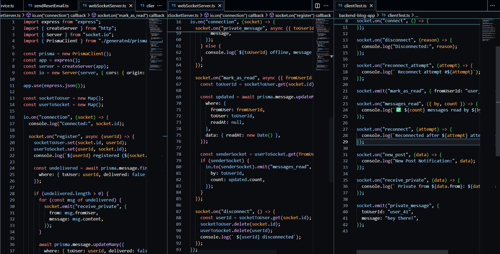Image resolution: width=500 pixels, height=254 pixels.
Task: Click the message: msg.content line
Action: [76, 219]
